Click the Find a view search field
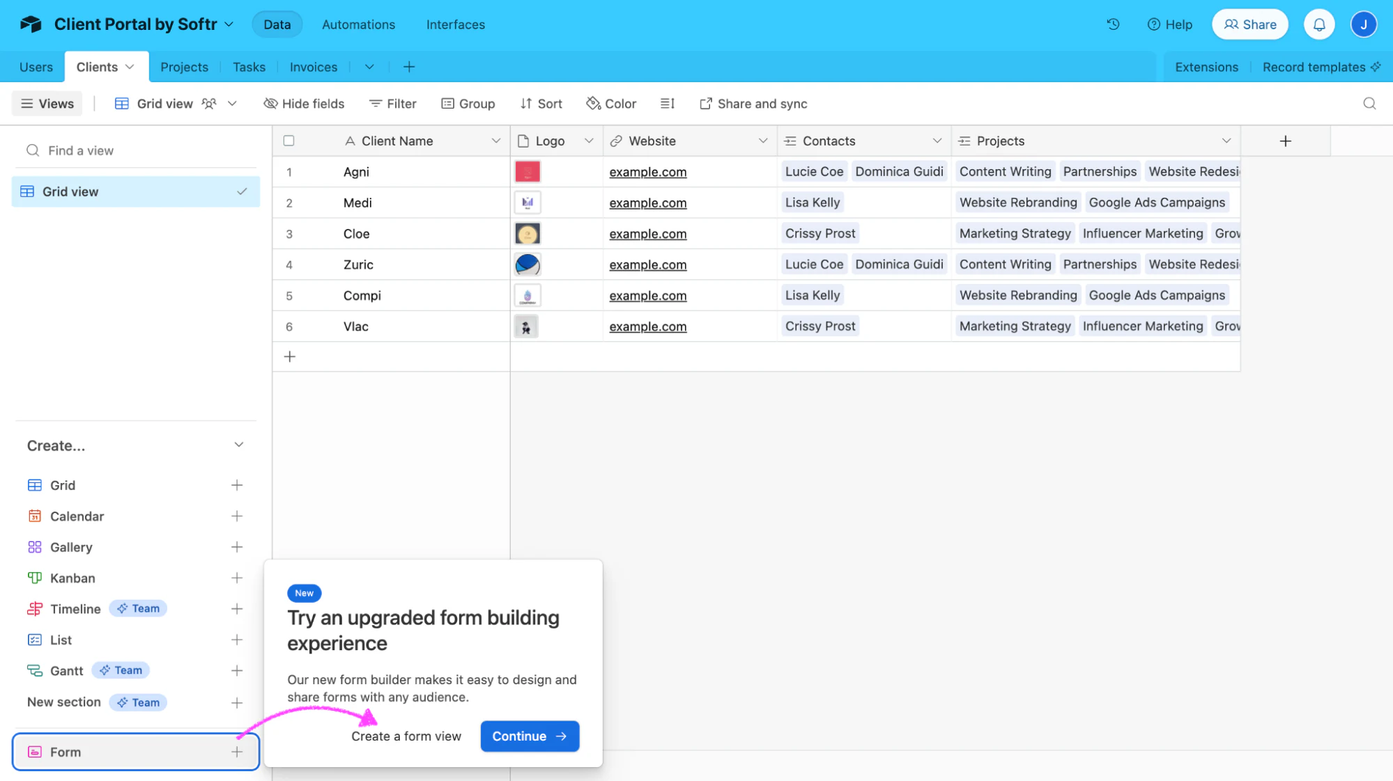Viewport: 1393px width, 781px height. 136,150
